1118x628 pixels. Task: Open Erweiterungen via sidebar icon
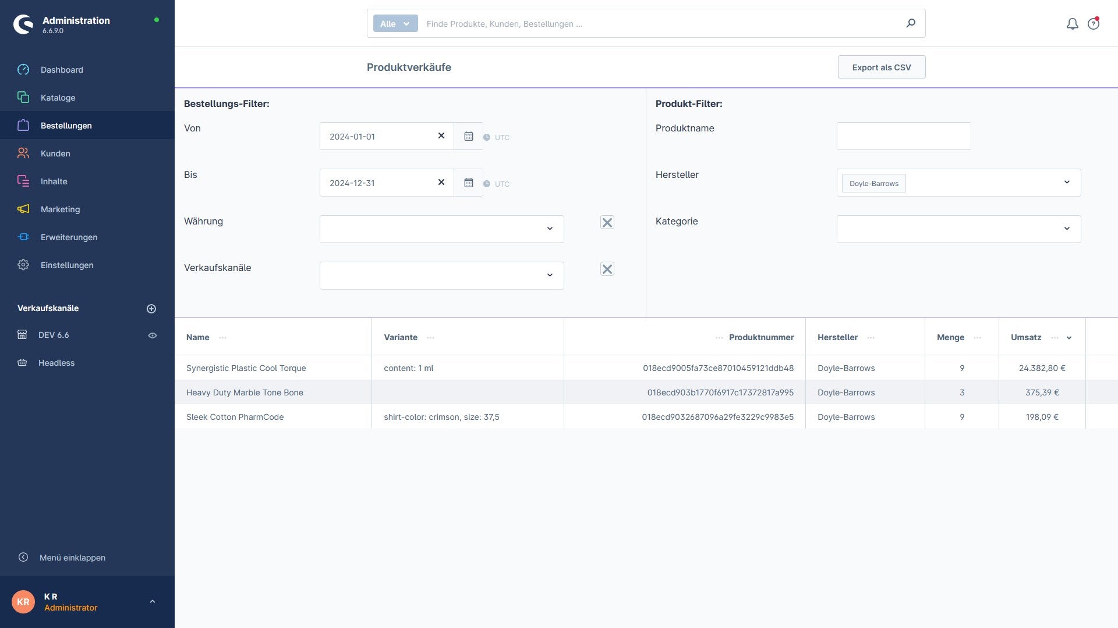tap(22, 237)
